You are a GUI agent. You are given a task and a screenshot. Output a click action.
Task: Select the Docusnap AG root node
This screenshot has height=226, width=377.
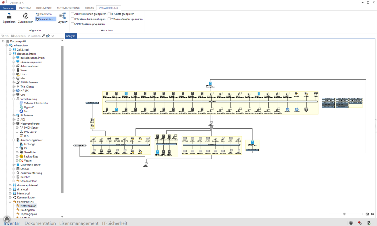16,41
